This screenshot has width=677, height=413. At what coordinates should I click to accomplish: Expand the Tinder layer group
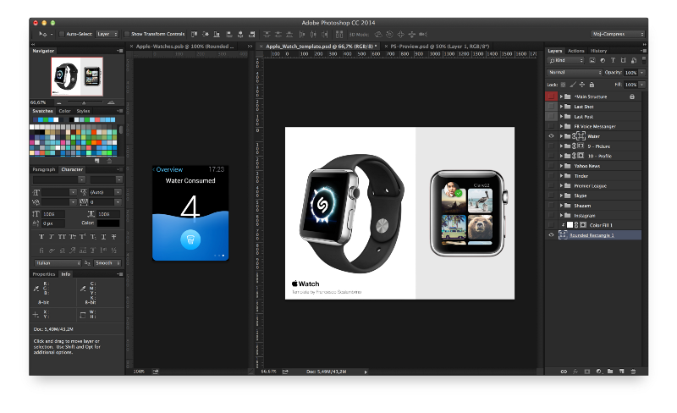pos(561,176)
